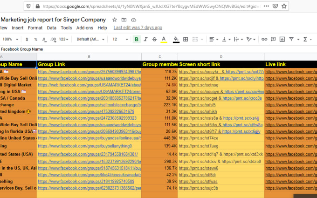Open more number formats 123 dropdown
Screen dimensions: 317x198
(63, 39)
